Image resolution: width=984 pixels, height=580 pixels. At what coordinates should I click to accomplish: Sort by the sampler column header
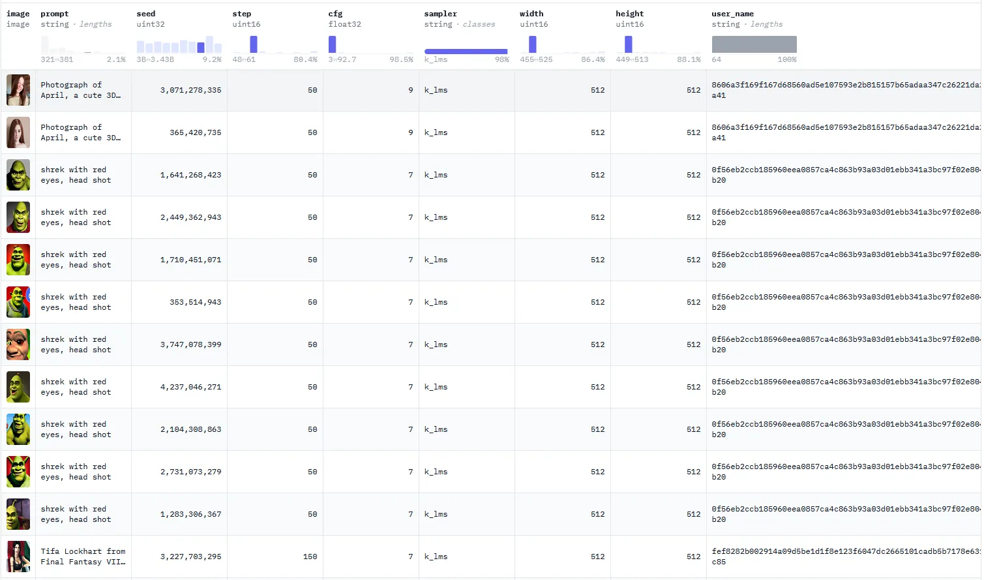441,14
